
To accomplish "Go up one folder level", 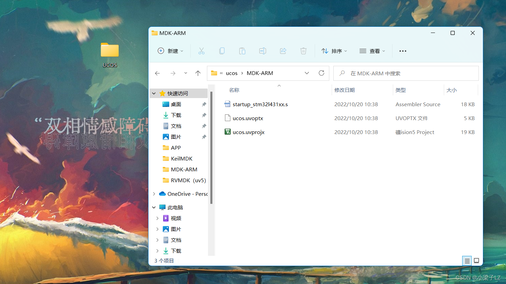I will [198, 73].
